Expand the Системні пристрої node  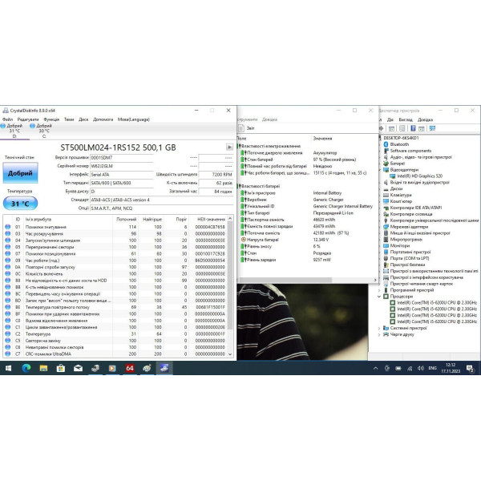[379, 328]
